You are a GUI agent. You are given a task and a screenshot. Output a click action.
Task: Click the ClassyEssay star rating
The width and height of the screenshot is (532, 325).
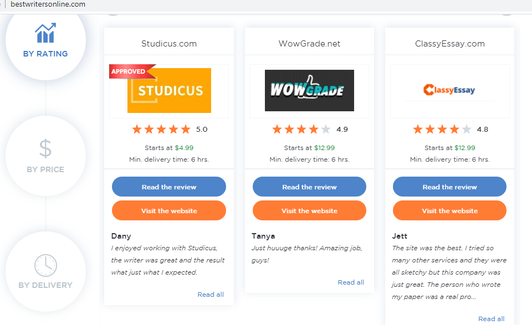442,130
